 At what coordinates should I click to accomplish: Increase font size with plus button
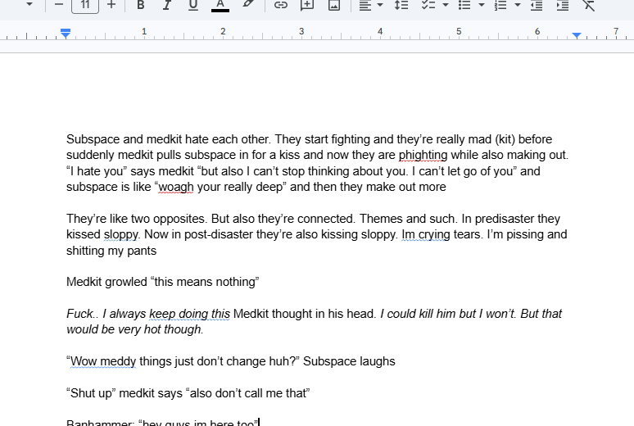coord(111,5)
